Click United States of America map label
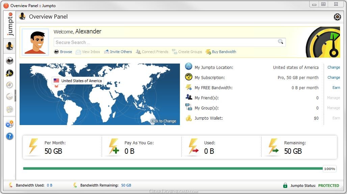This screenshot has width=347, height=194. 78,81
